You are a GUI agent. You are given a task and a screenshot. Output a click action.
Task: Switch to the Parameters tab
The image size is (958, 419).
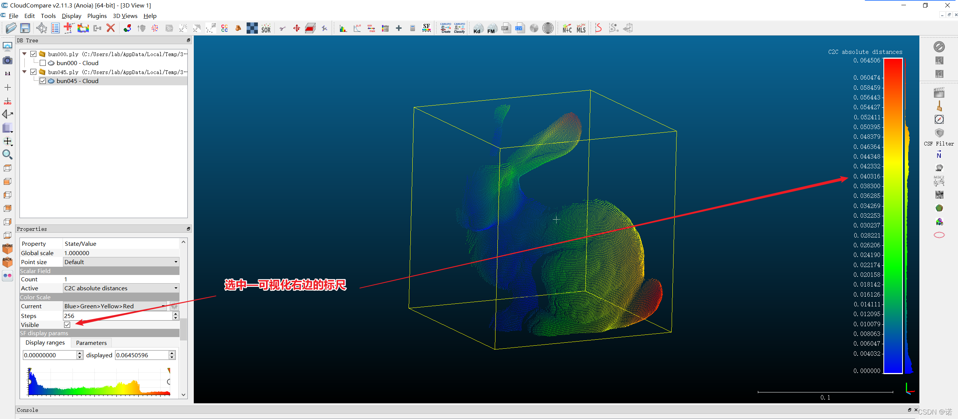coord(91,343)
